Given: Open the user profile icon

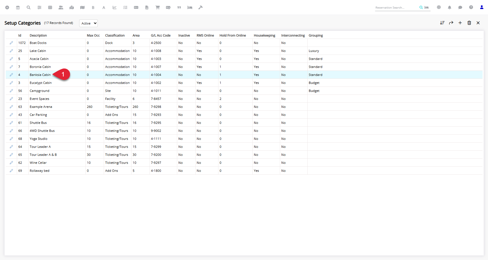Looking at the screenshot, I should point(482,7).
